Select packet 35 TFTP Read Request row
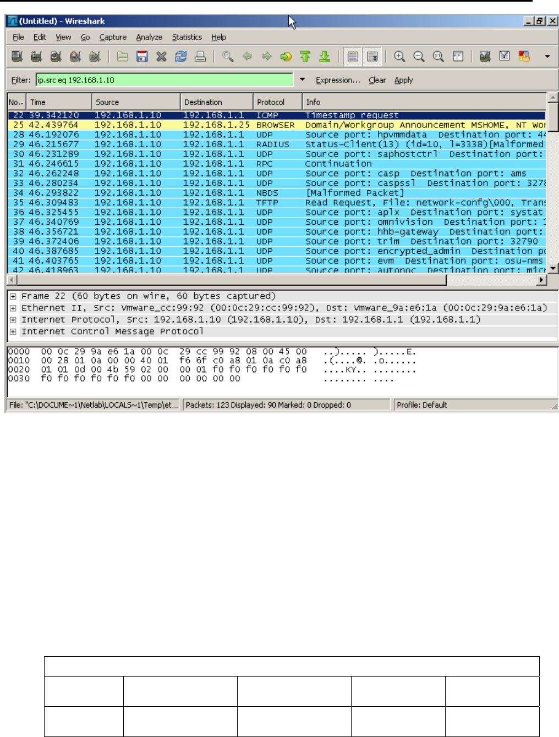Screen dimensions: 559x737 click(x=277, y=202)
